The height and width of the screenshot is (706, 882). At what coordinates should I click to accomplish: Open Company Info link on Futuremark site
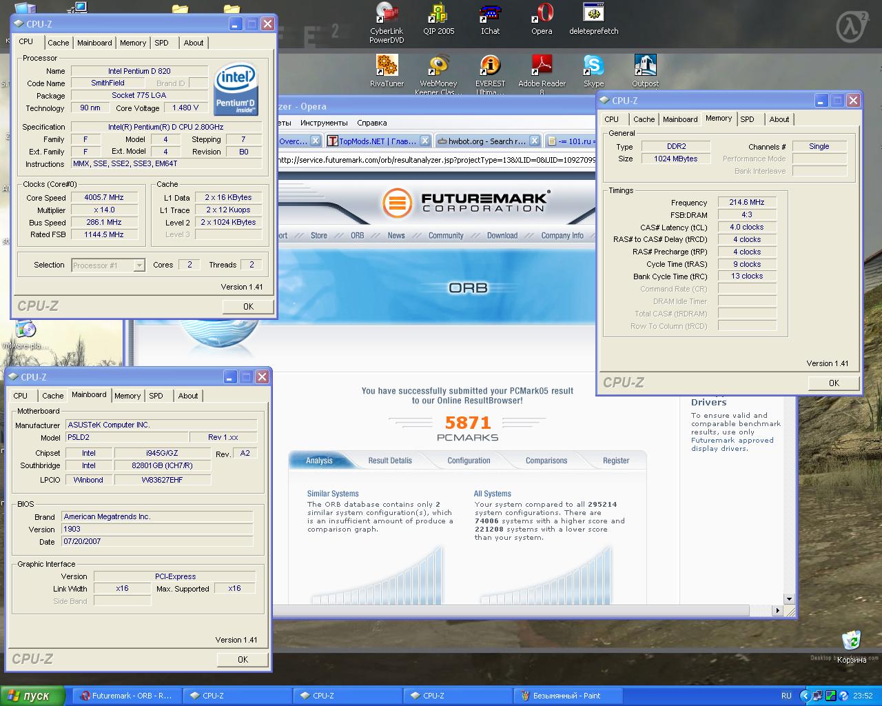tap(562, 236)
